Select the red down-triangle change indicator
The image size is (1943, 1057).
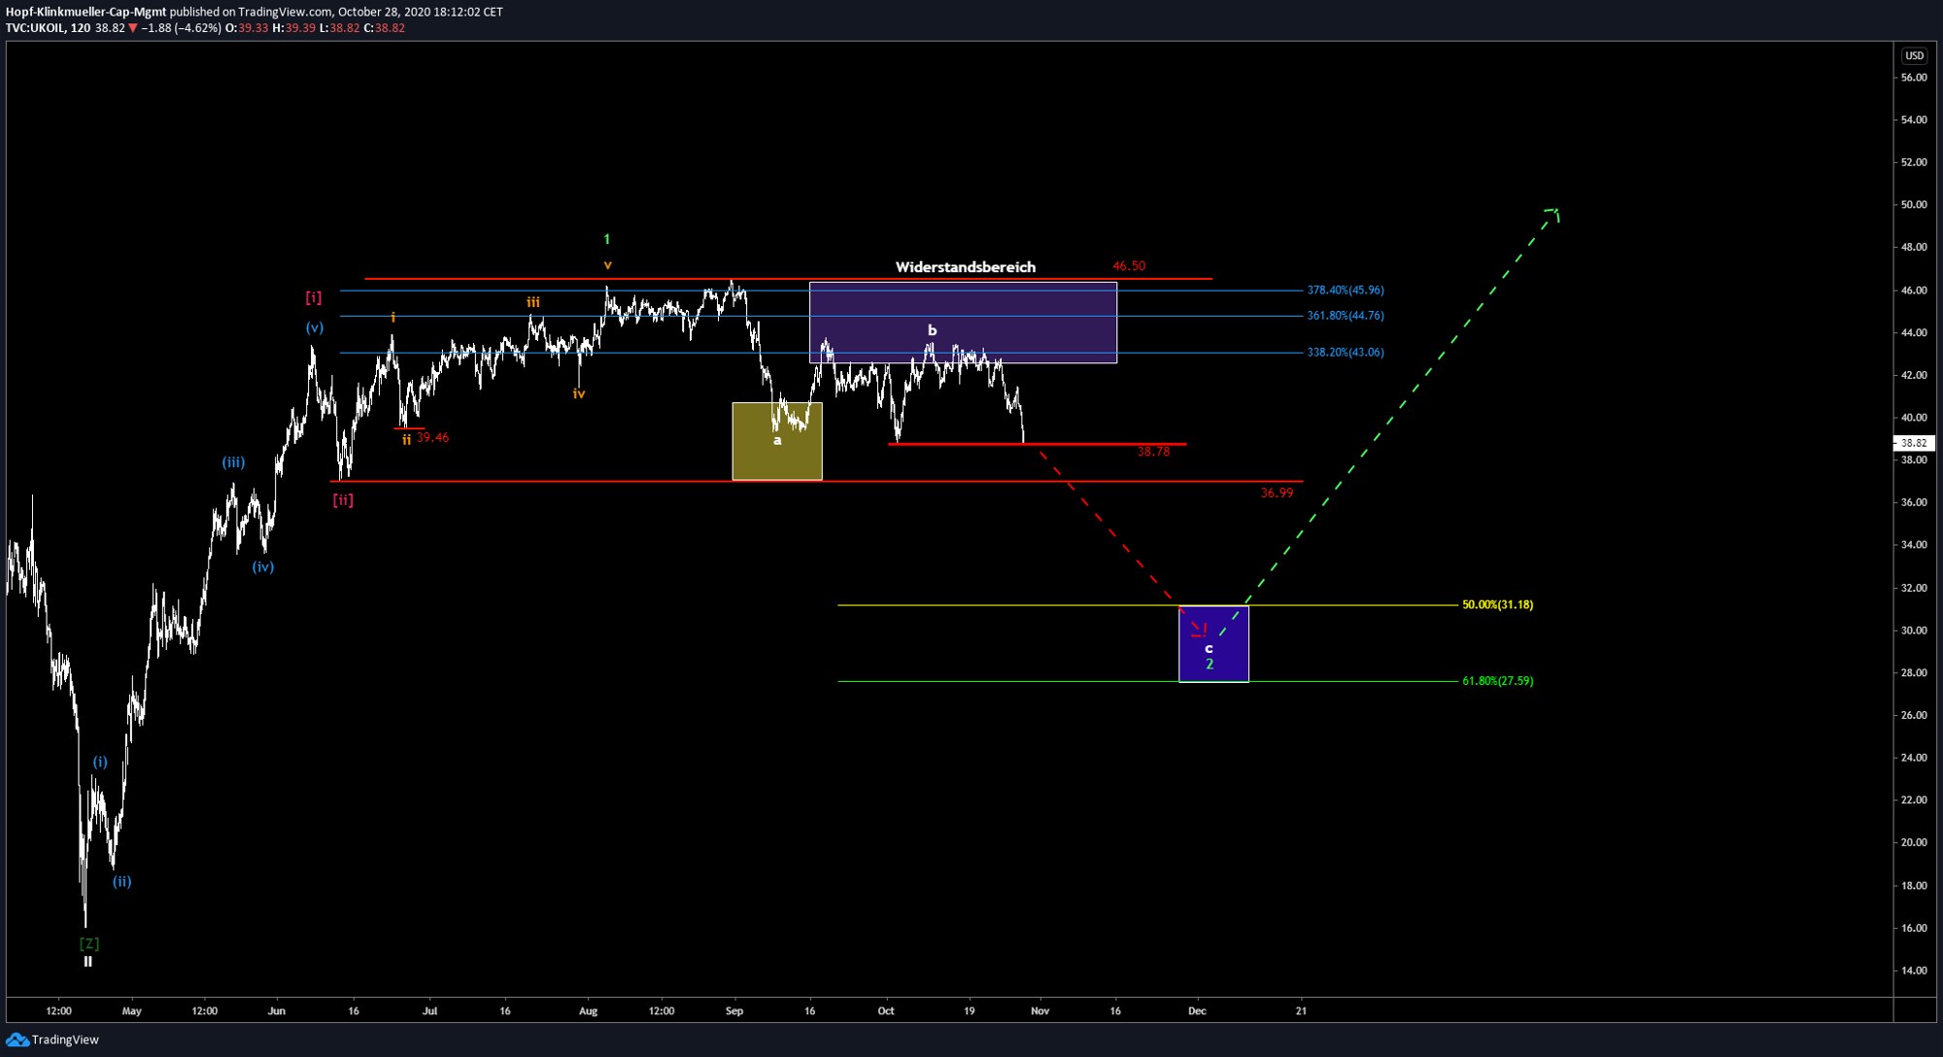click(133, 28)
